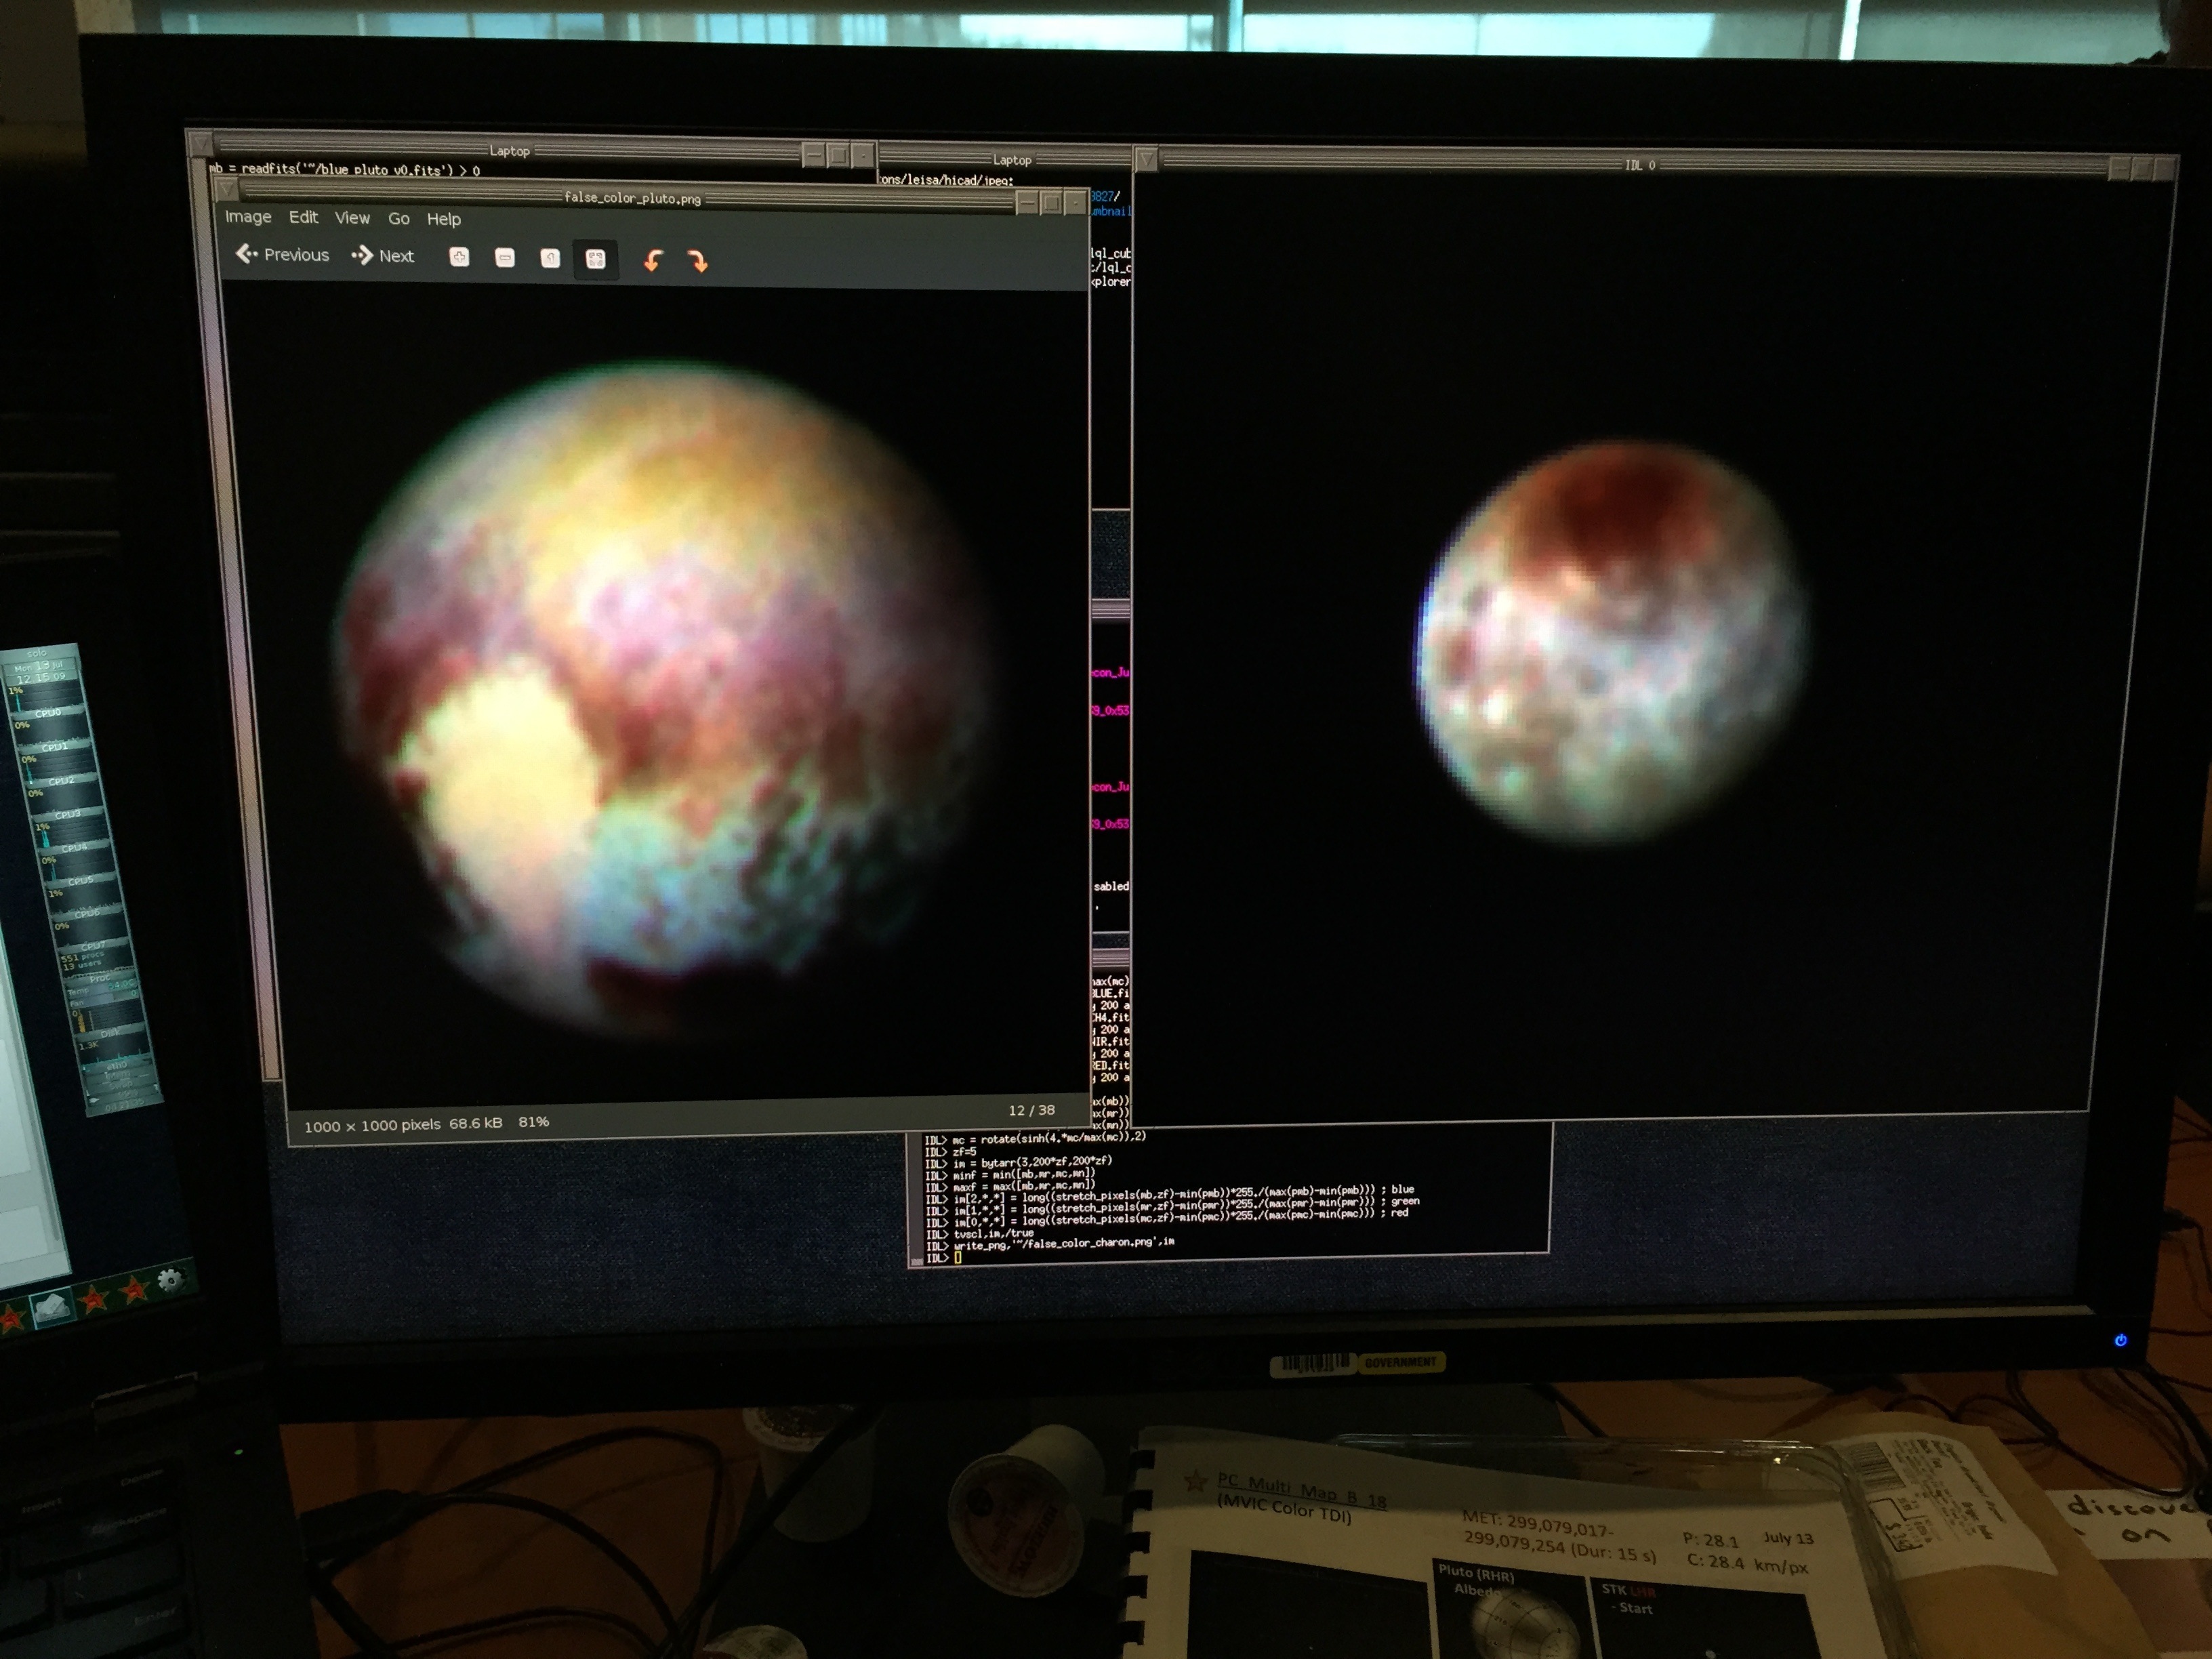Minimize the left Laptop terminal window
2212x1659 pixels.
coord(814,155)
